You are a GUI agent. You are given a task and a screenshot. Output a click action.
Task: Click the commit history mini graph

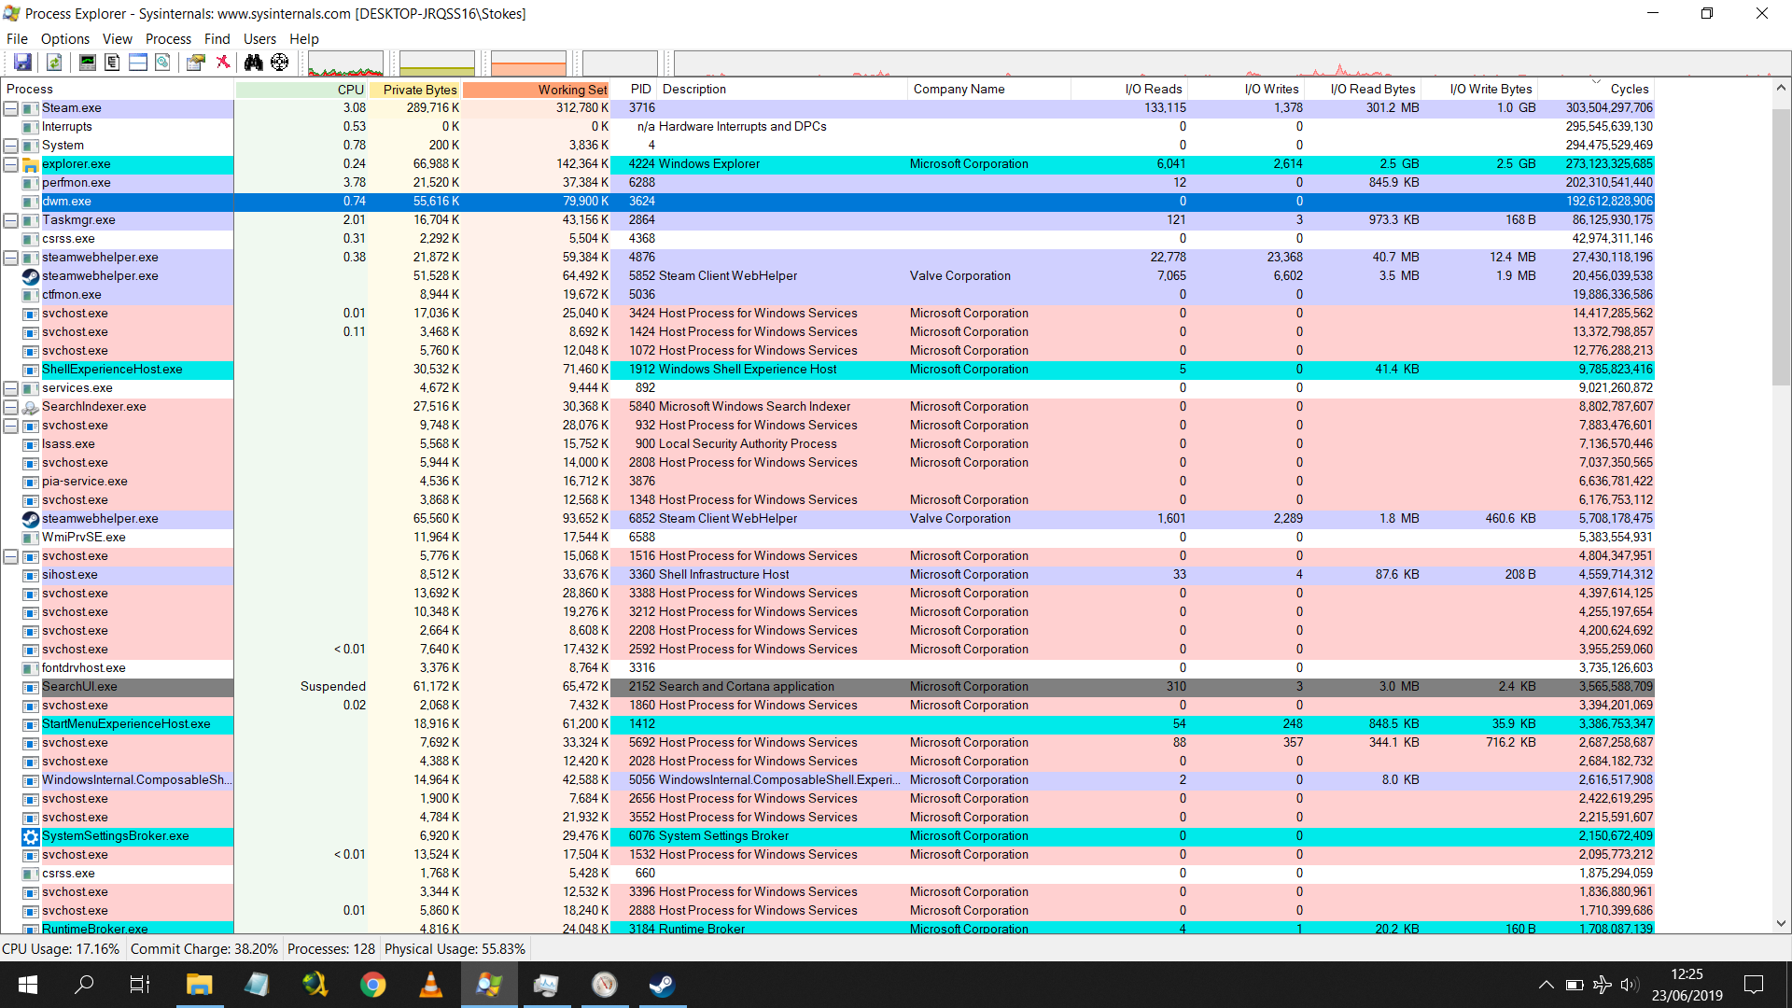coord(437,63)
